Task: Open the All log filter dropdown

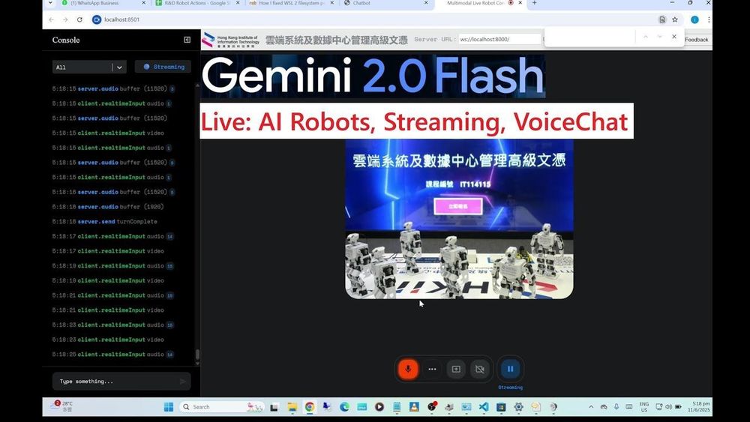Action: (x=89, y=67)
